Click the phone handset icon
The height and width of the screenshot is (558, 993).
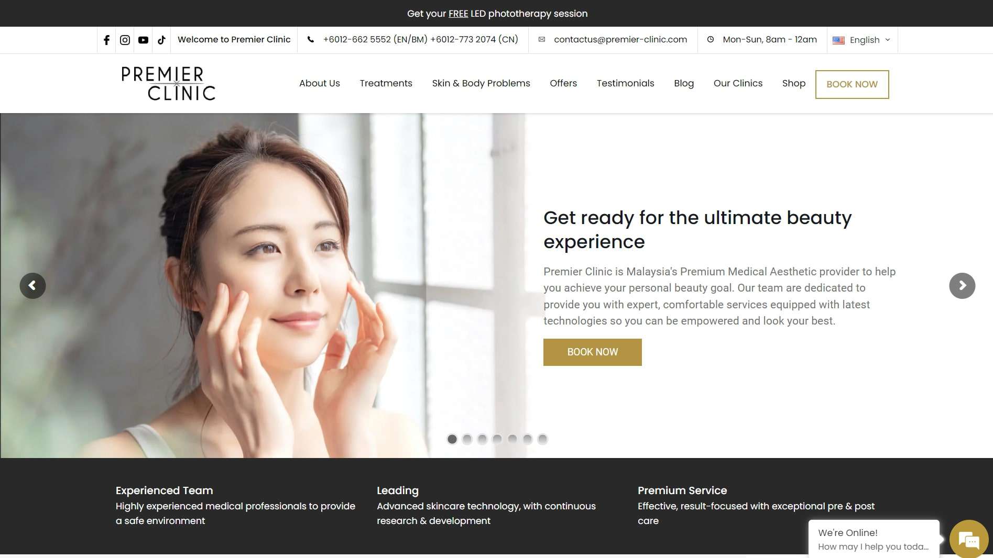point(311,39)
